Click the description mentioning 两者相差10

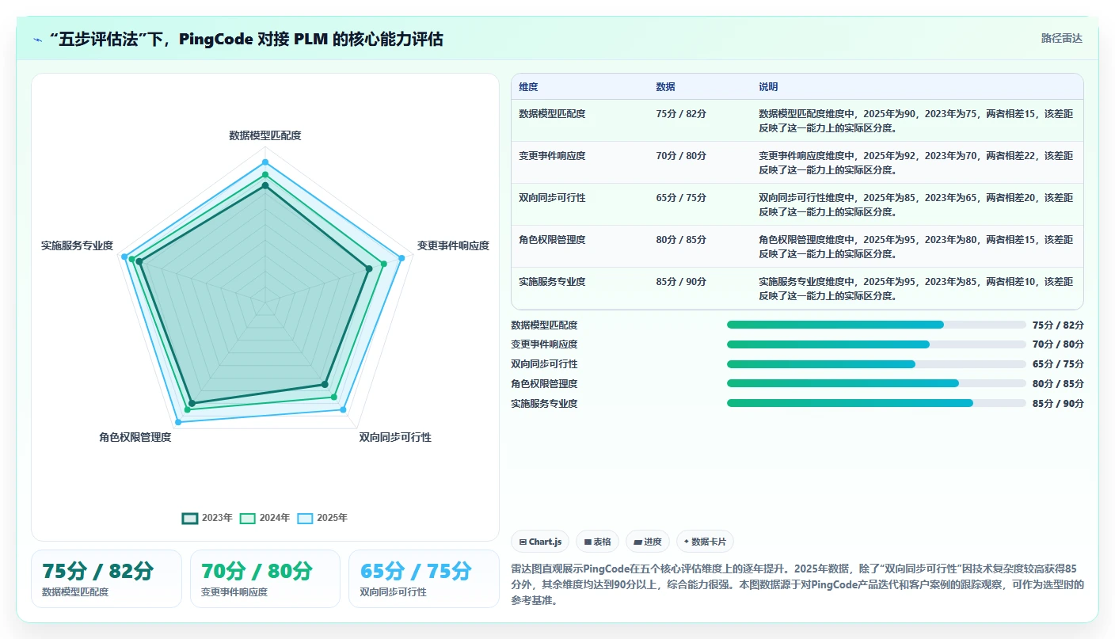tap(916, 288)
